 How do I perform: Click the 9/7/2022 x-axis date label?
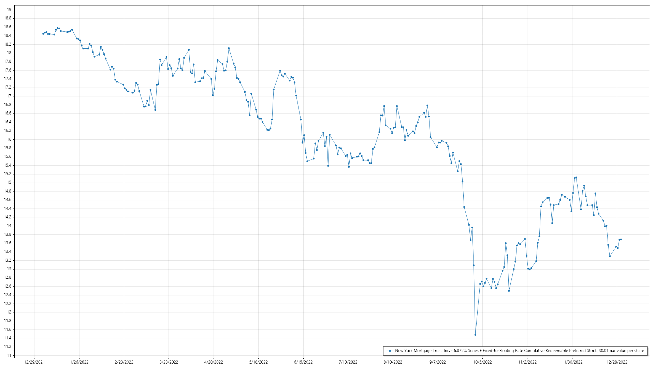pos(437,362)
